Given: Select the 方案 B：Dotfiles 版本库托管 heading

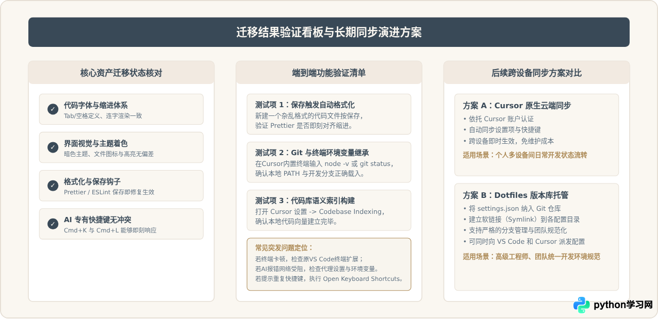Looking at the screenshot, I should point(516,195).
